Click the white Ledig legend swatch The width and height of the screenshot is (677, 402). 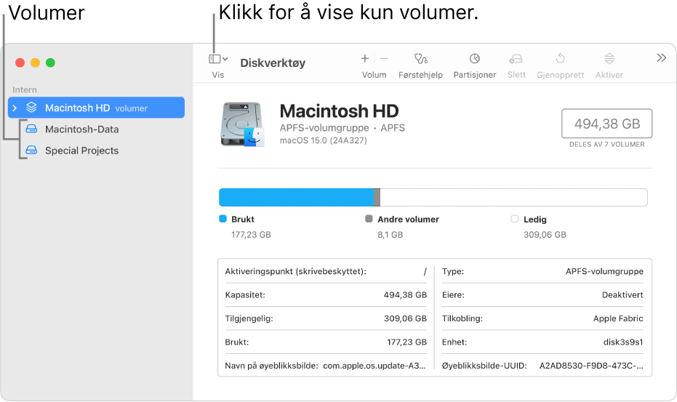pos(515,219)
